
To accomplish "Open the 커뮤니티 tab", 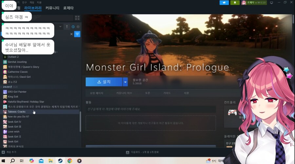I will click(x=52, y=8).
